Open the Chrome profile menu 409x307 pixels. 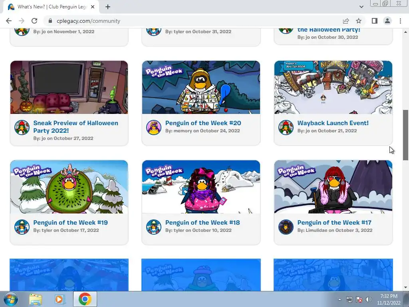[387, 21]
